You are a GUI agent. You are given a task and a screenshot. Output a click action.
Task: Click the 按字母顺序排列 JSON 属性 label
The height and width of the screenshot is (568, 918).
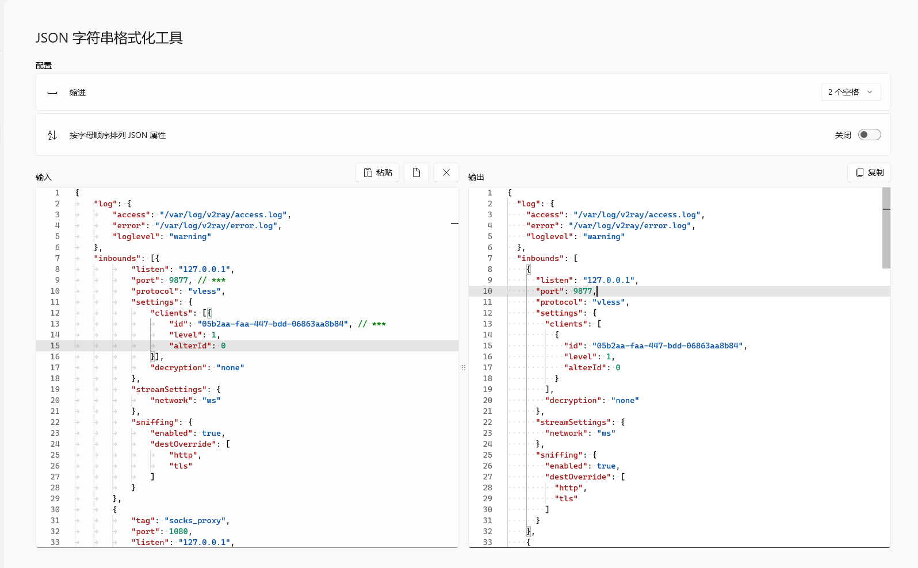[117, 135]
